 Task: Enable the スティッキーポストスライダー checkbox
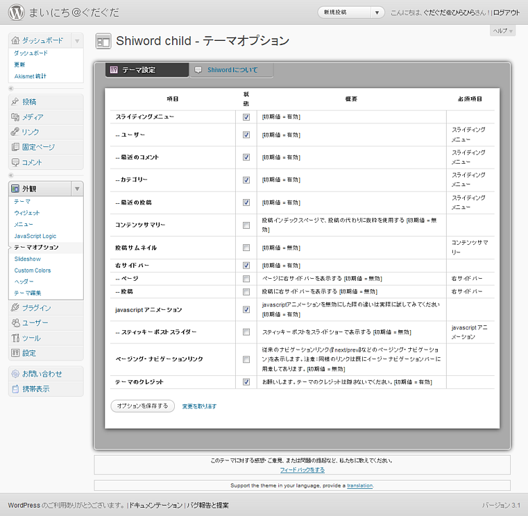point(246,332)
